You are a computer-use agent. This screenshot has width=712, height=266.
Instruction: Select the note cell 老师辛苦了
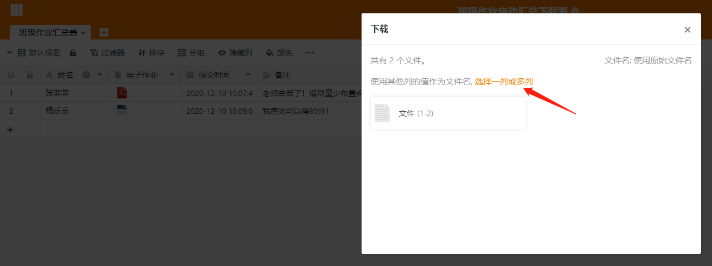click(310, 93)
